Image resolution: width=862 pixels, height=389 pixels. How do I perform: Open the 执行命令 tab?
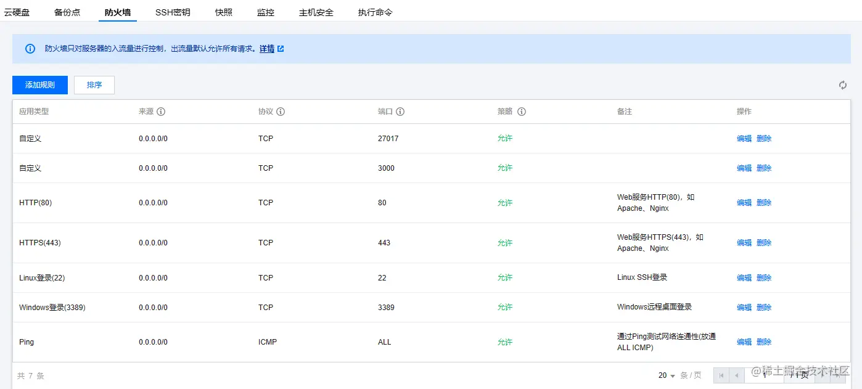pos(376,12)
